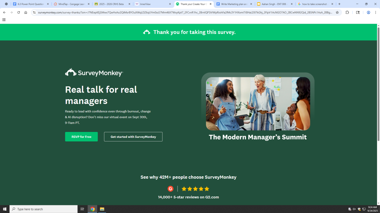Close the 6.3 Power Point Question tab

click(48, 4)
